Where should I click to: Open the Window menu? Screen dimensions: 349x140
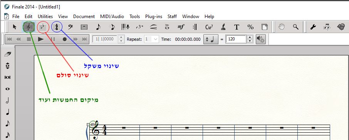coord(191,17)
